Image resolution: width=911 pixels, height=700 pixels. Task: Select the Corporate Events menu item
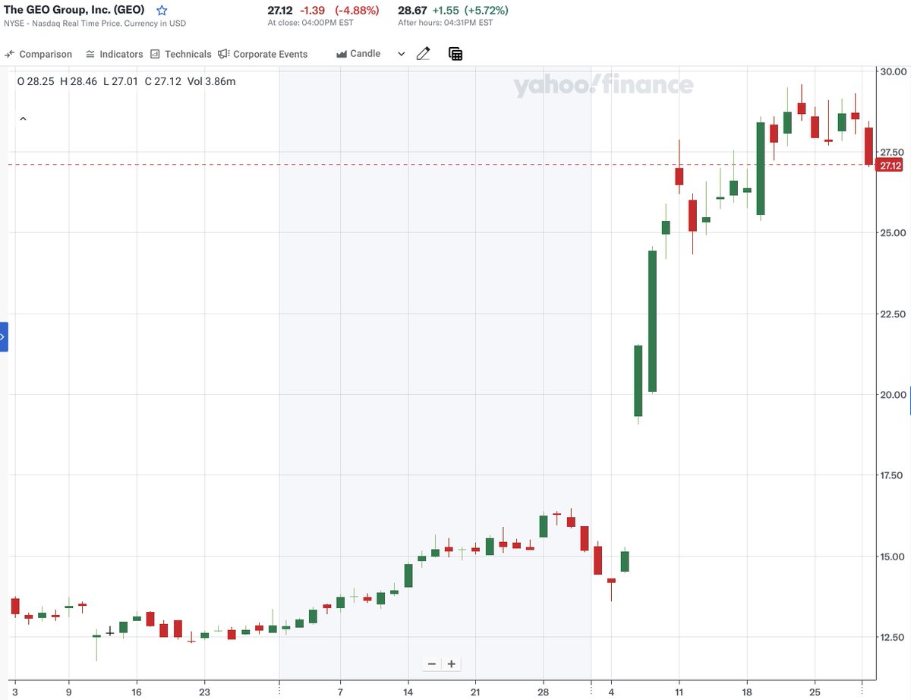[263, 54]
